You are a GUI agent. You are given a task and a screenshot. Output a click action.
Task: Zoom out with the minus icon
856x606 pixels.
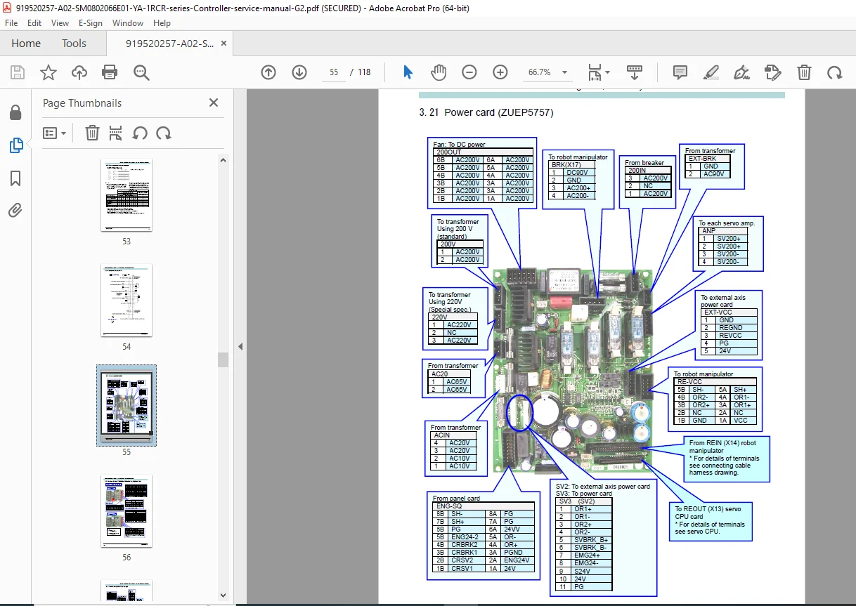[469, 72]
